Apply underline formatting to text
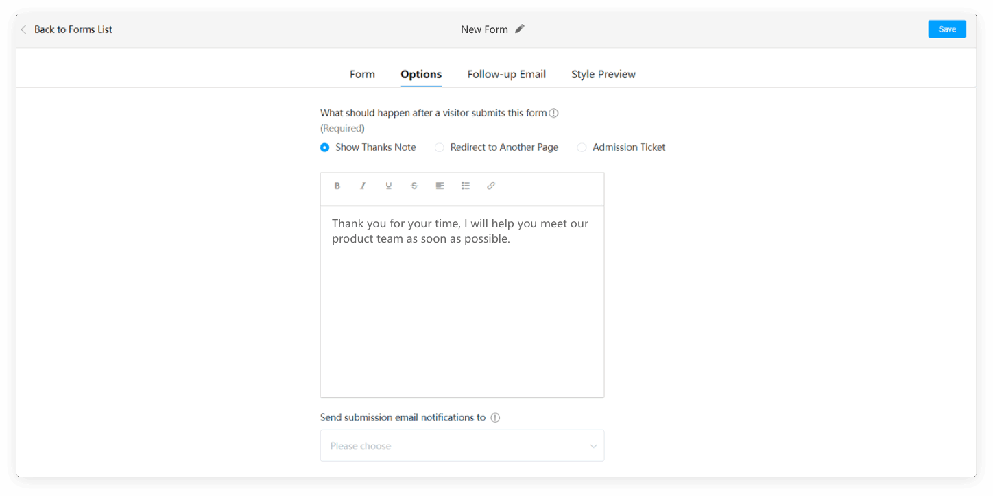The height and width of the screenshot is (496, 993). (x=388, y=186)
